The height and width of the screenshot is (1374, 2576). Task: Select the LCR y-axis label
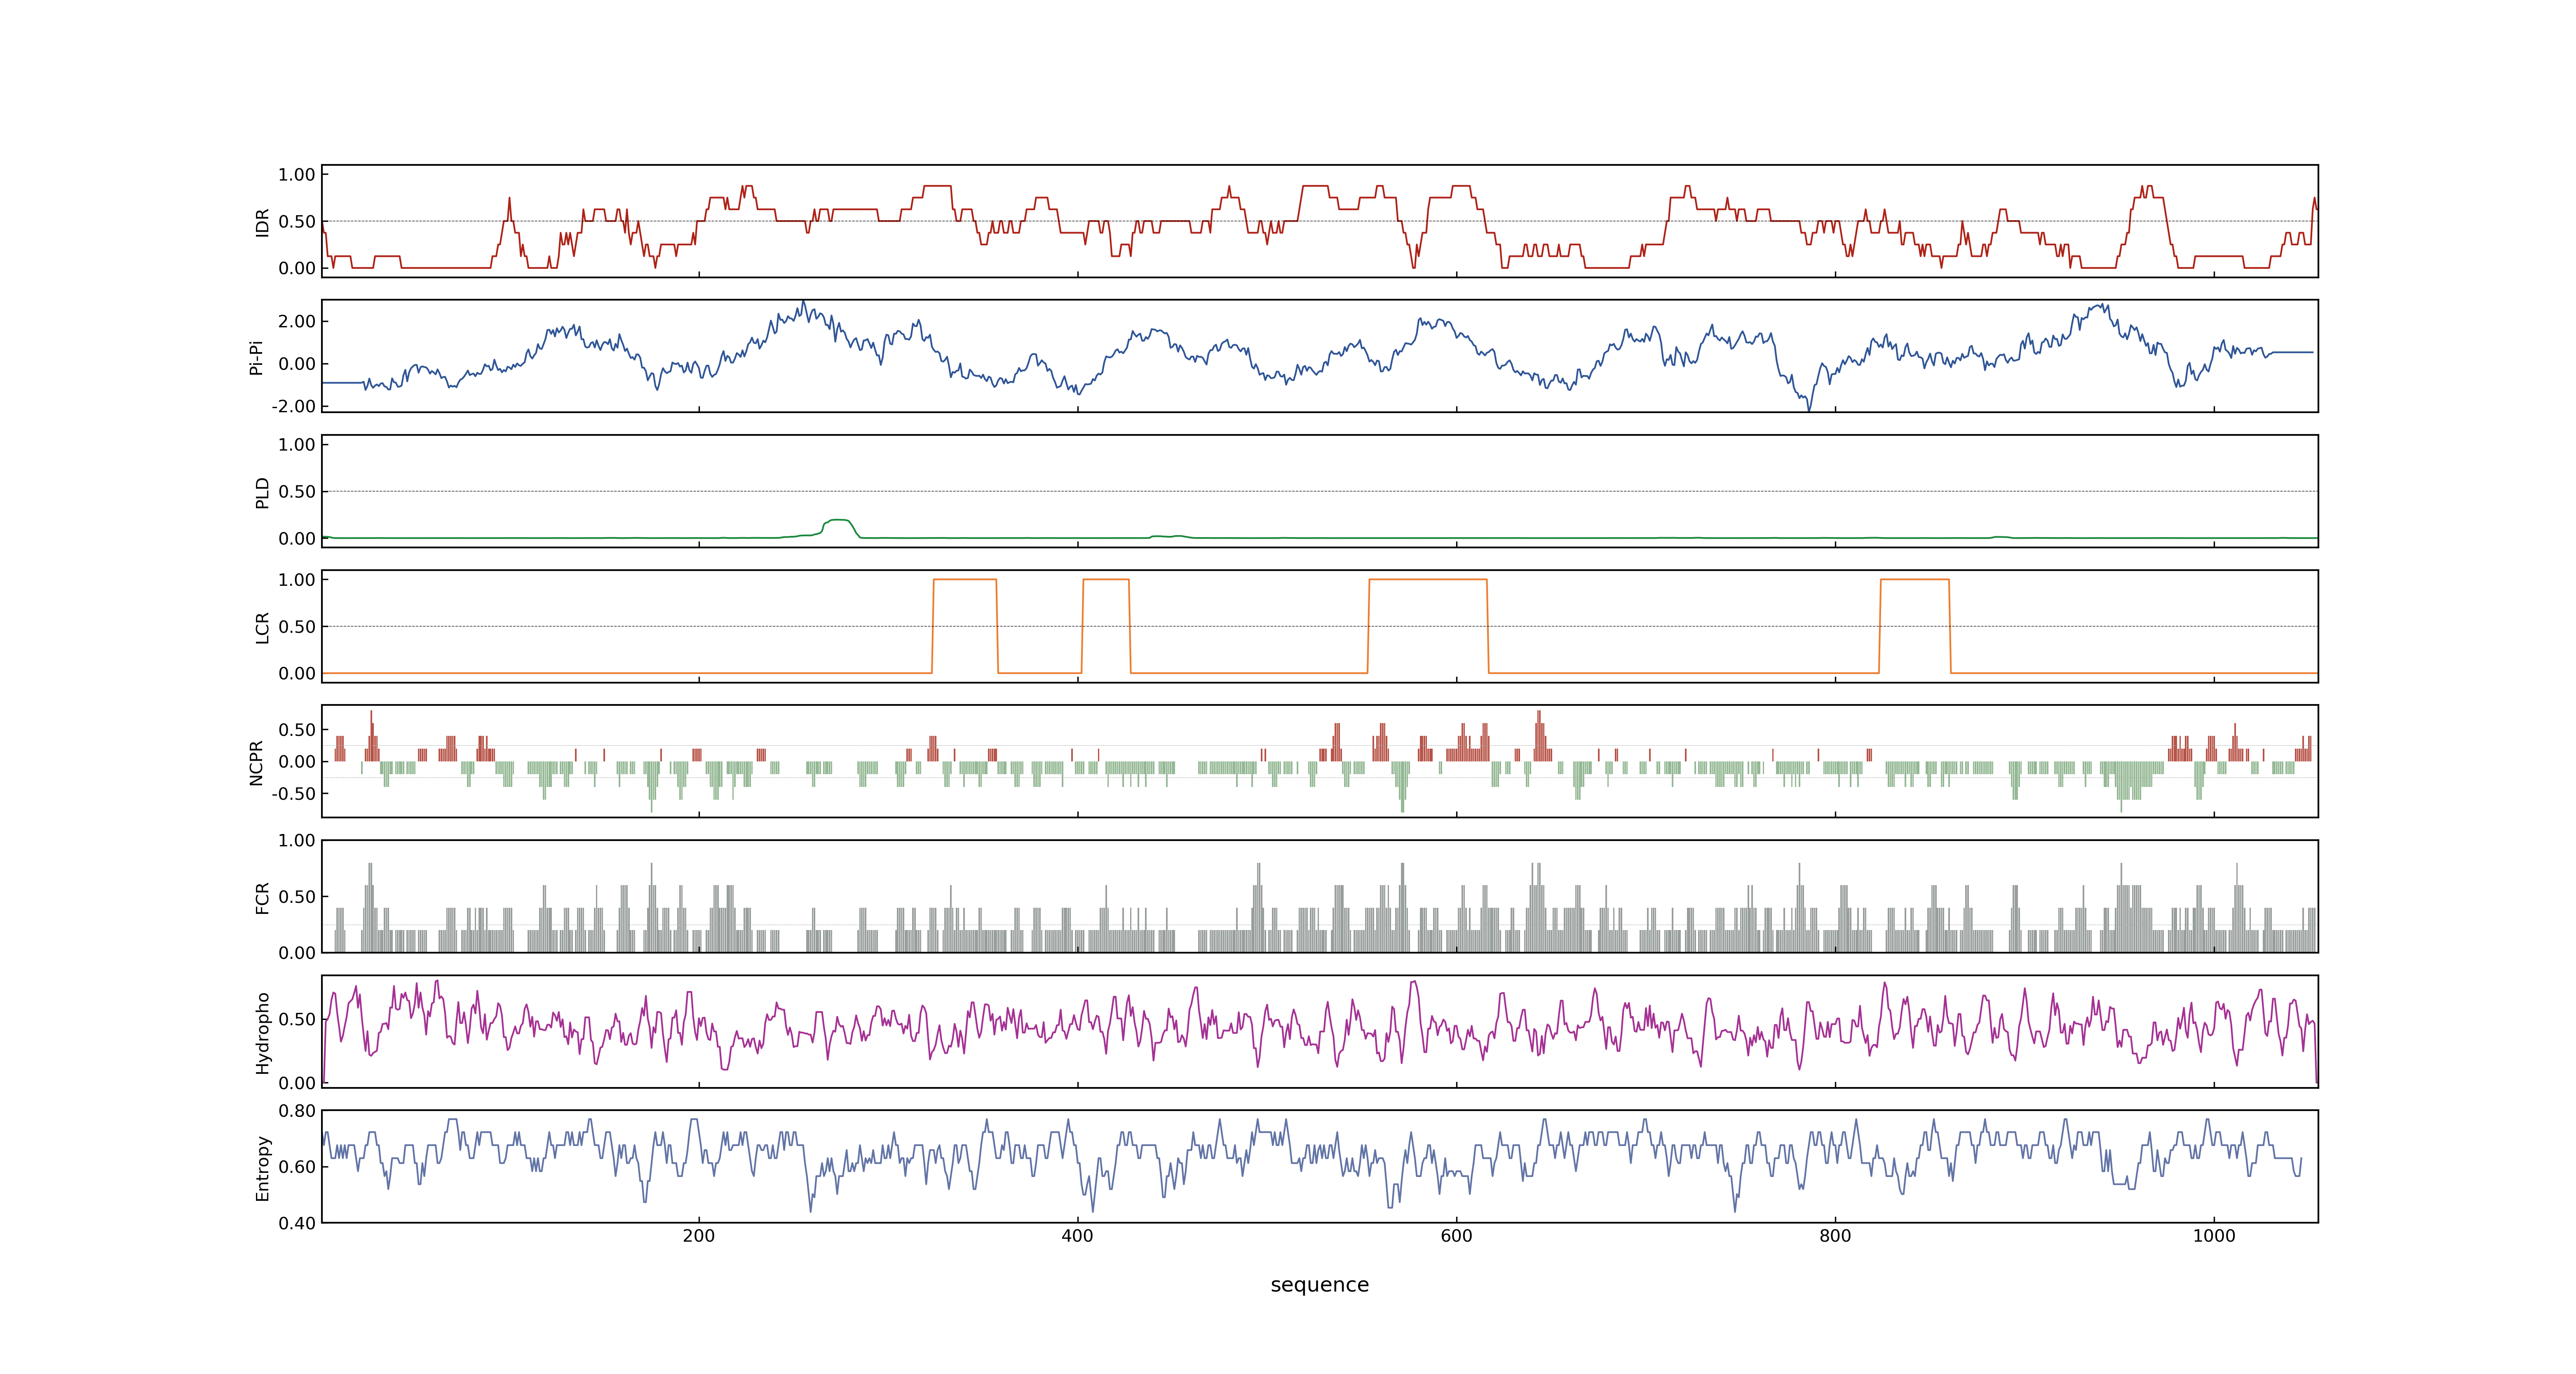(x=262, y=627)
